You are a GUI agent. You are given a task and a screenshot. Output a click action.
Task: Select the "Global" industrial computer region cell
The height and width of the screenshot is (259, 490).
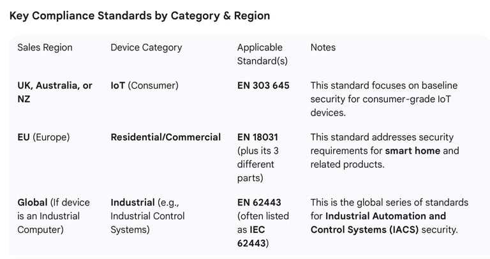point(54,216)
